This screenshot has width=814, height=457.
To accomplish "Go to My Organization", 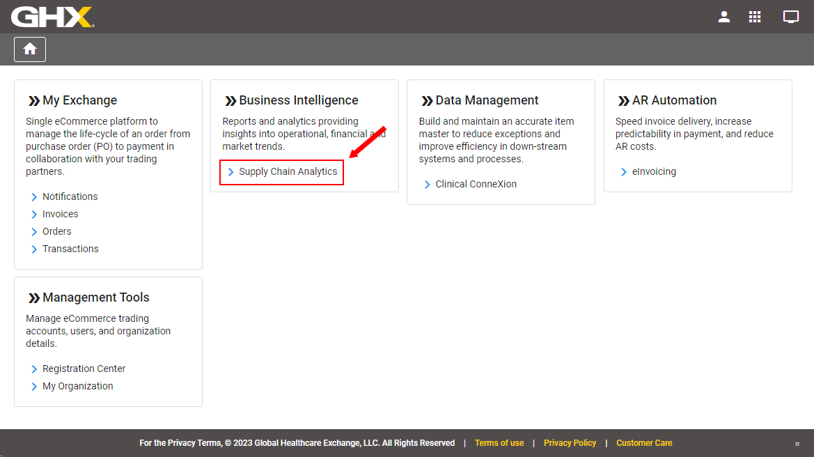I will [x=78, y=386].
